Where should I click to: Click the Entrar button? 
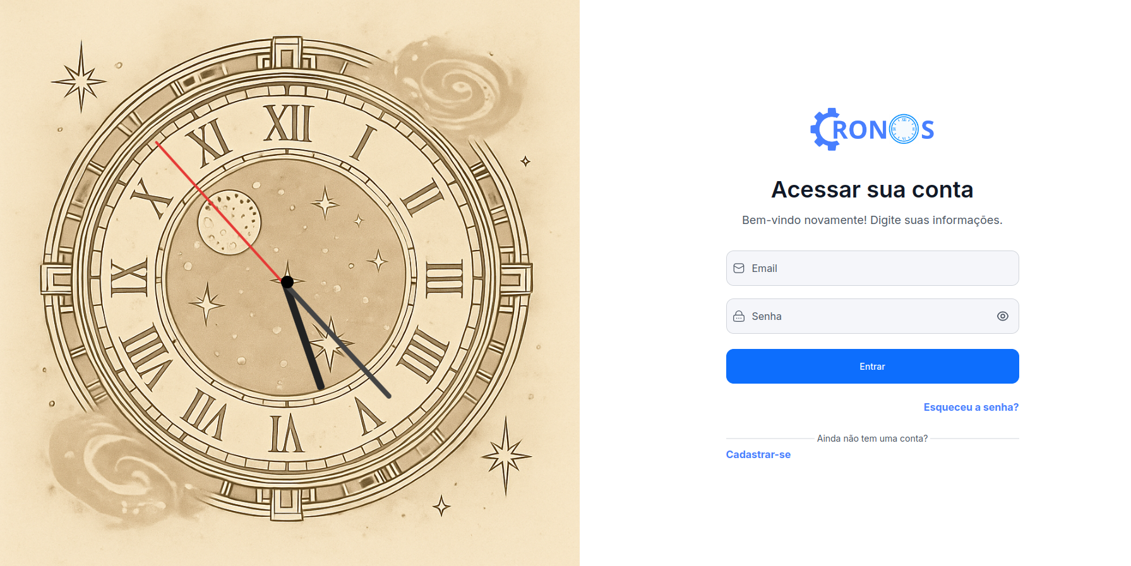tap(873, 367)
